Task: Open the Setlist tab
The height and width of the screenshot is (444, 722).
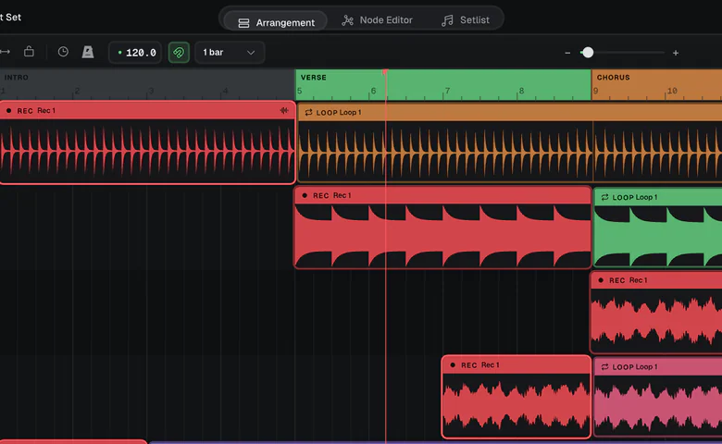Action: [x=466, y=20]
